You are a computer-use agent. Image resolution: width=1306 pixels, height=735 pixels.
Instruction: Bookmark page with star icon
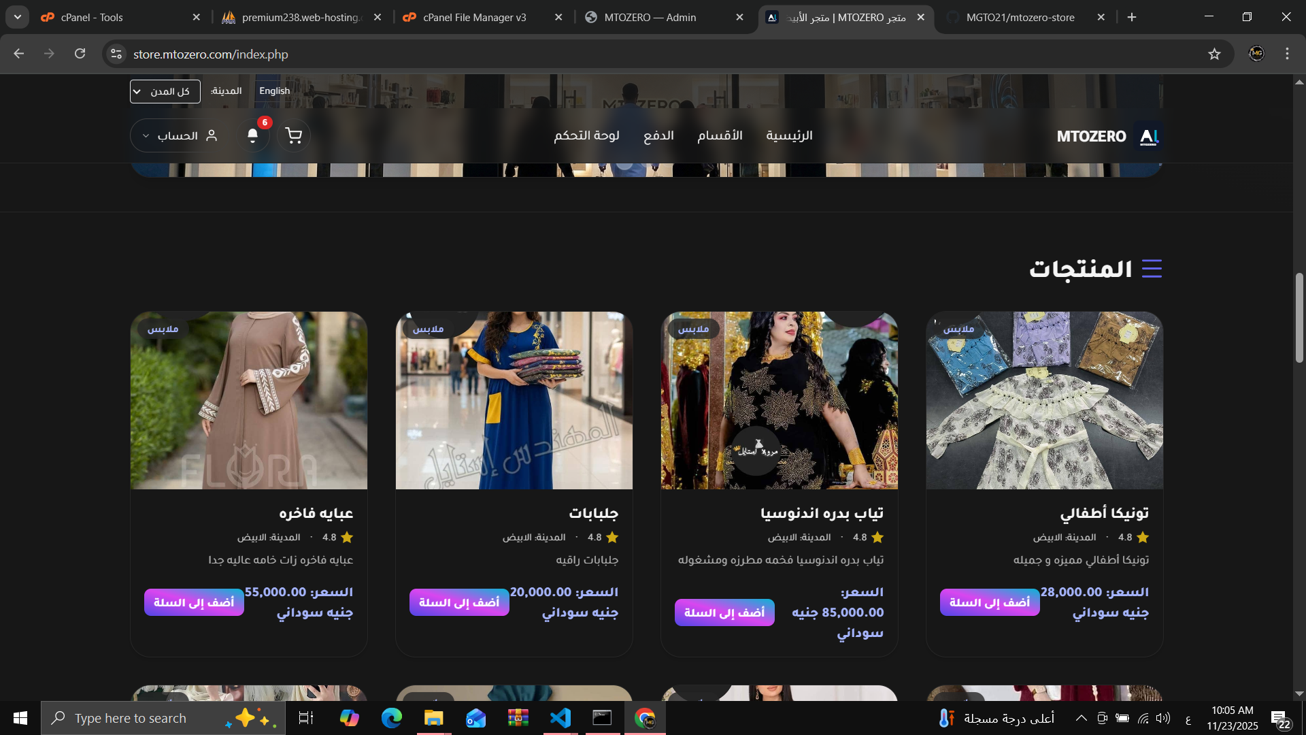[x=1214, y=54]
